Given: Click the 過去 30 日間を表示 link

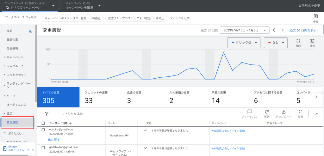Looking at the screenshot, I should [x=303, y=30].
